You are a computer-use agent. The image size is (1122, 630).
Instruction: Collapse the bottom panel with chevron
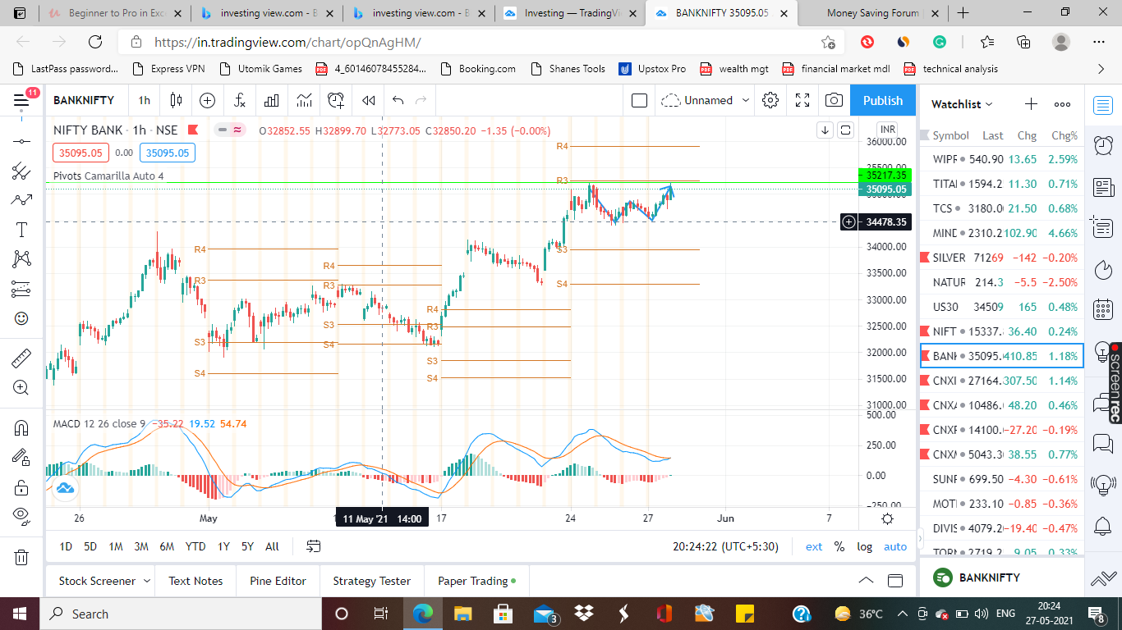coord(866,581)
